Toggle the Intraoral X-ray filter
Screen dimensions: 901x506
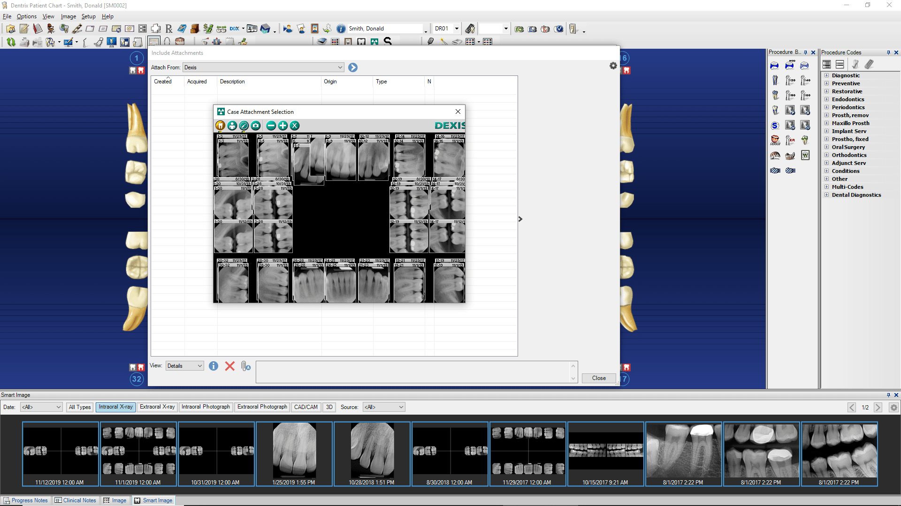(x=115, y=407)
